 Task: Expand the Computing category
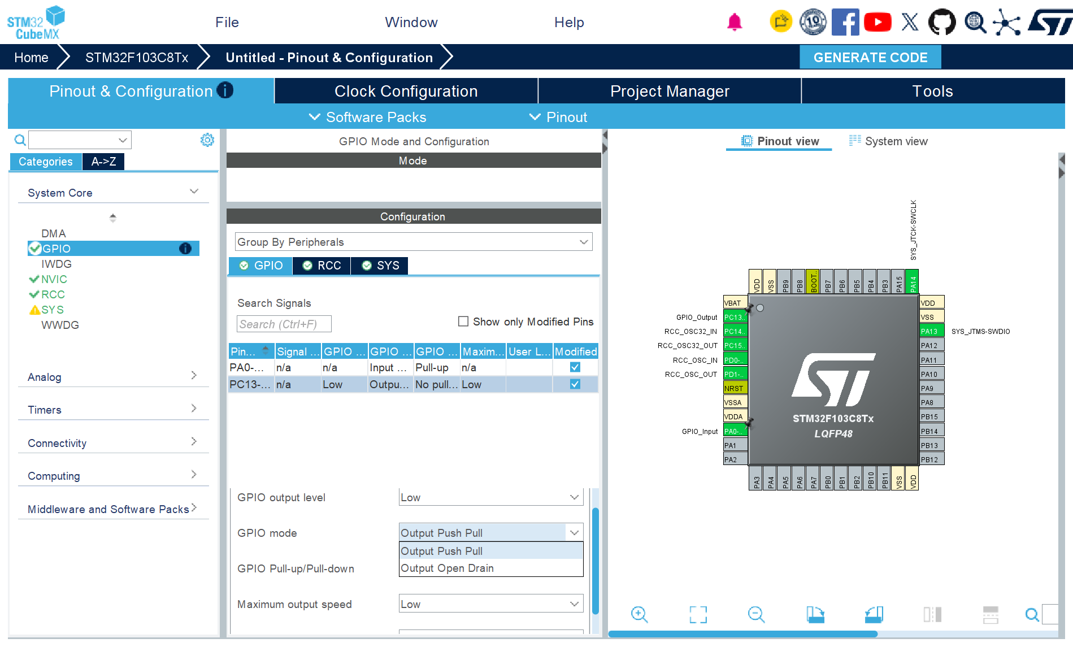[x=194, y=474]
